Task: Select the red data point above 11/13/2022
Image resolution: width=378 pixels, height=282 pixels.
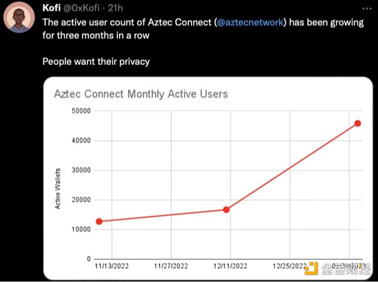Action: 99,222
